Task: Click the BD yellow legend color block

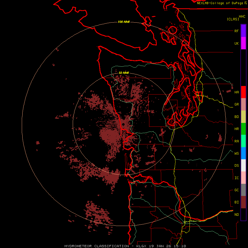Action: 243,117
